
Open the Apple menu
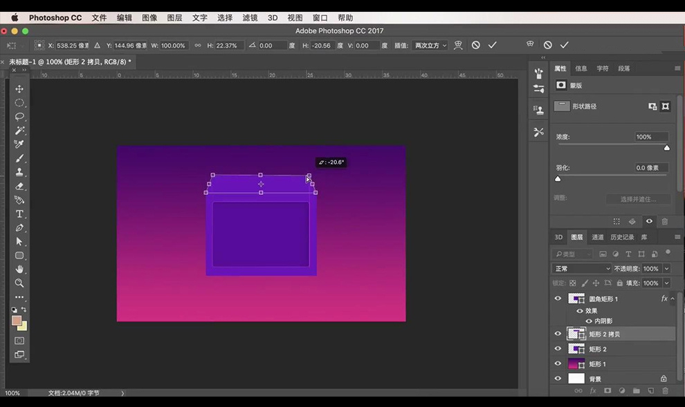(x=15, y=18)
